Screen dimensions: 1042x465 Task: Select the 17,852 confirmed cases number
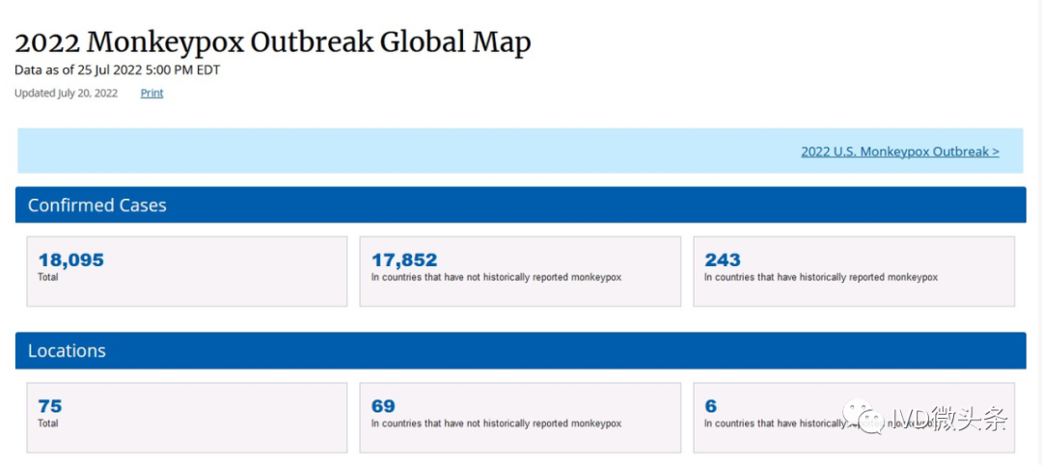(404, 260)
